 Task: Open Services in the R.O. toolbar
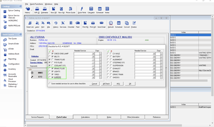(63, 25)
